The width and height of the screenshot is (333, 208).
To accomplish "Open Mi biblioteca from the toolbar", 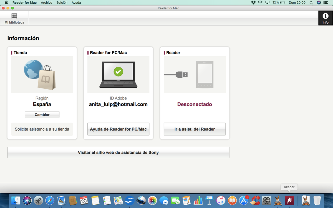I will pos(14,18).
